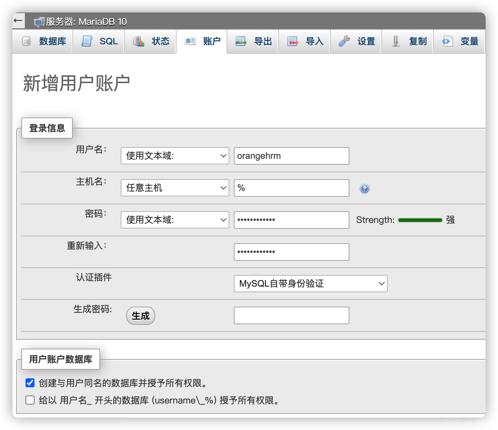The height and width of the screenshot is (430, 498).
Task: Click the 重新输入: label
Action: [x=87, y=246]
